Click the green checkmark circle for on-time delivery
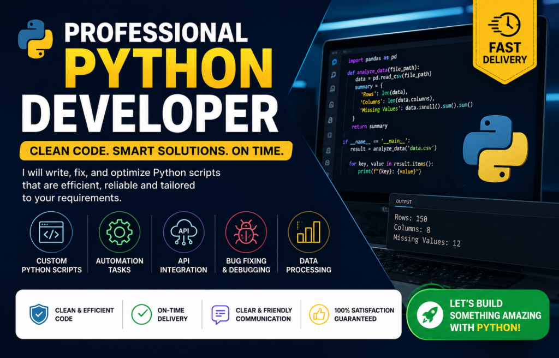 click(141, 314)
